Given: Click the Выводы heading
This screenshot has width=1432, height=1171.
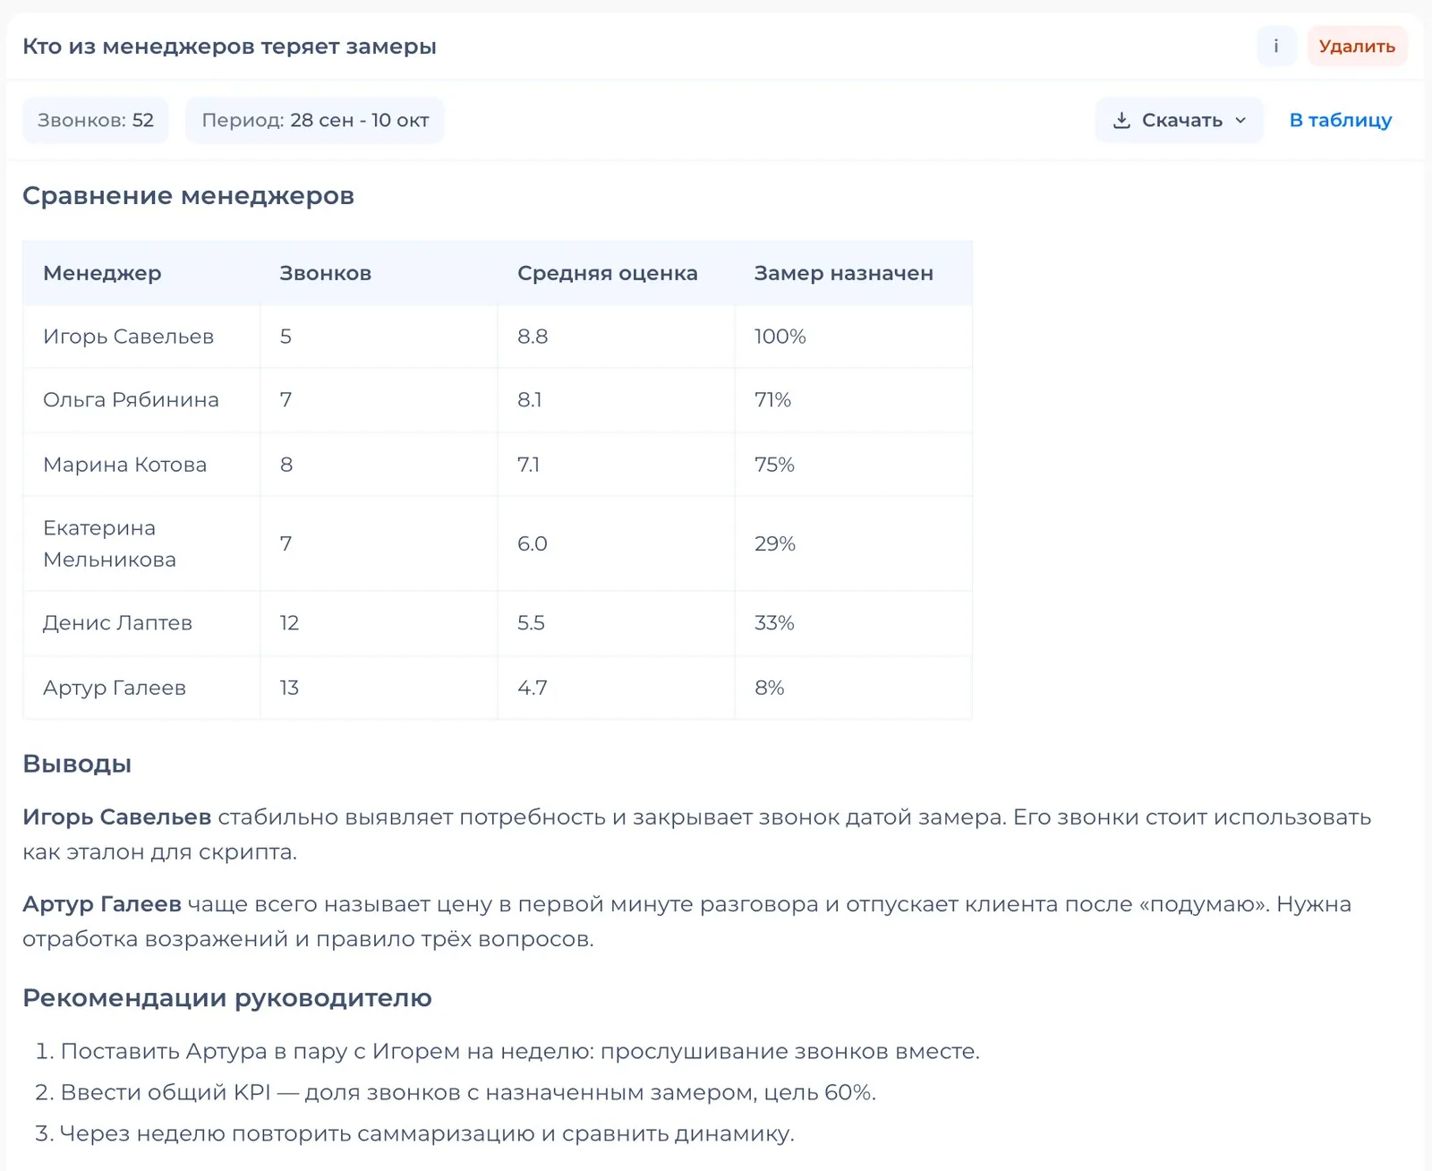Looking at the screenshot, I should click(x=77, y=764).
